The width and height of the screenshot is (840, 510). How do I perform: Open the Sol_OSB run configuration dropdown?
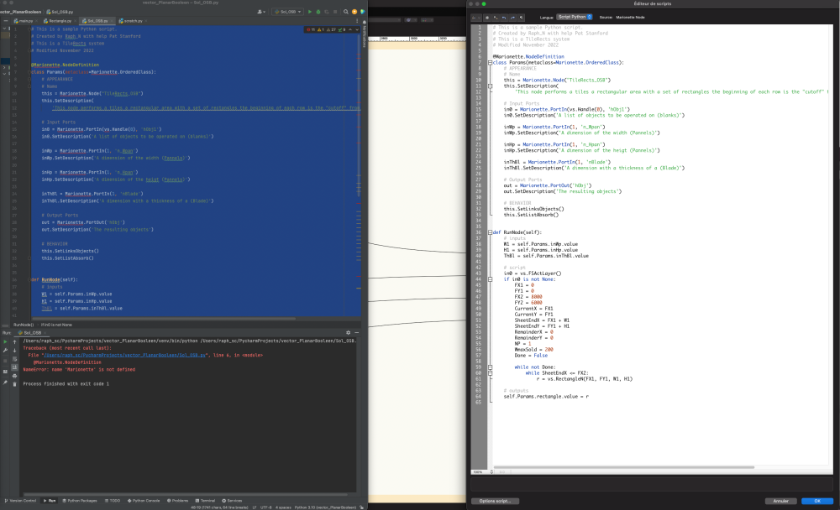tap(292, 12)
